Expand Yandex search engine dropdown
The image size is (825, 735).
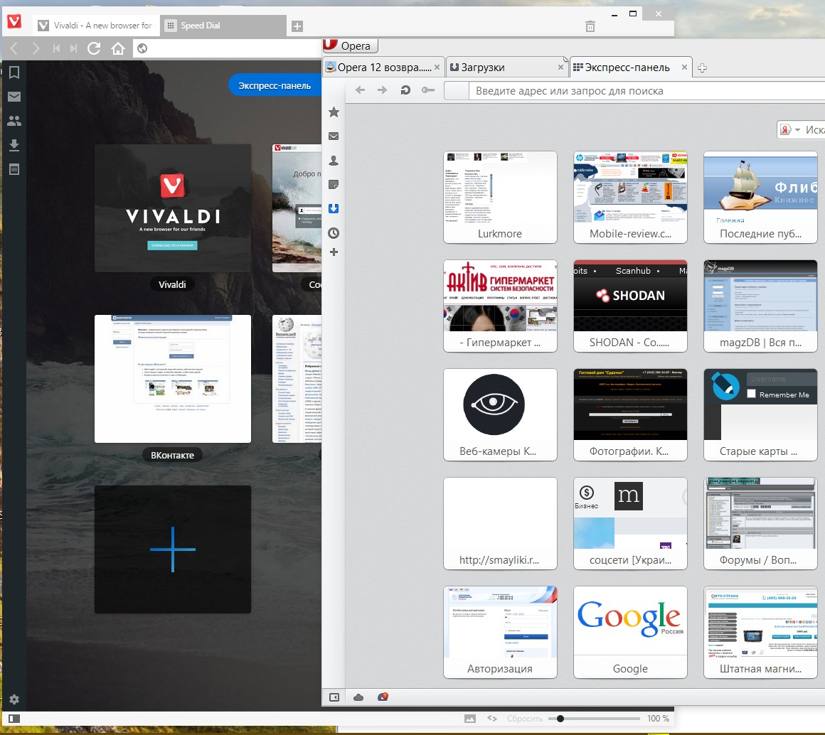coord(798,130)
